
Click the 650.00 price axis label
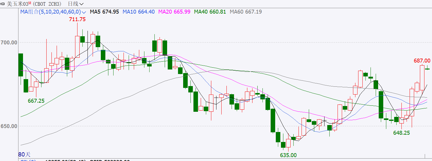[9, 126]
